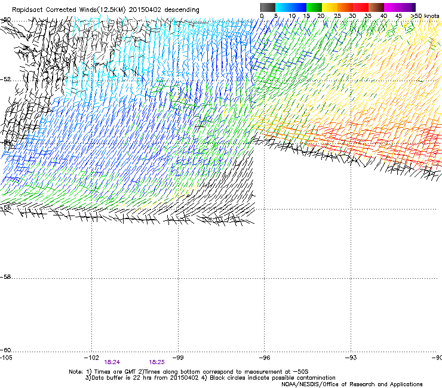Pick the red 30-35 knots legend swatch

pos(361,7)
